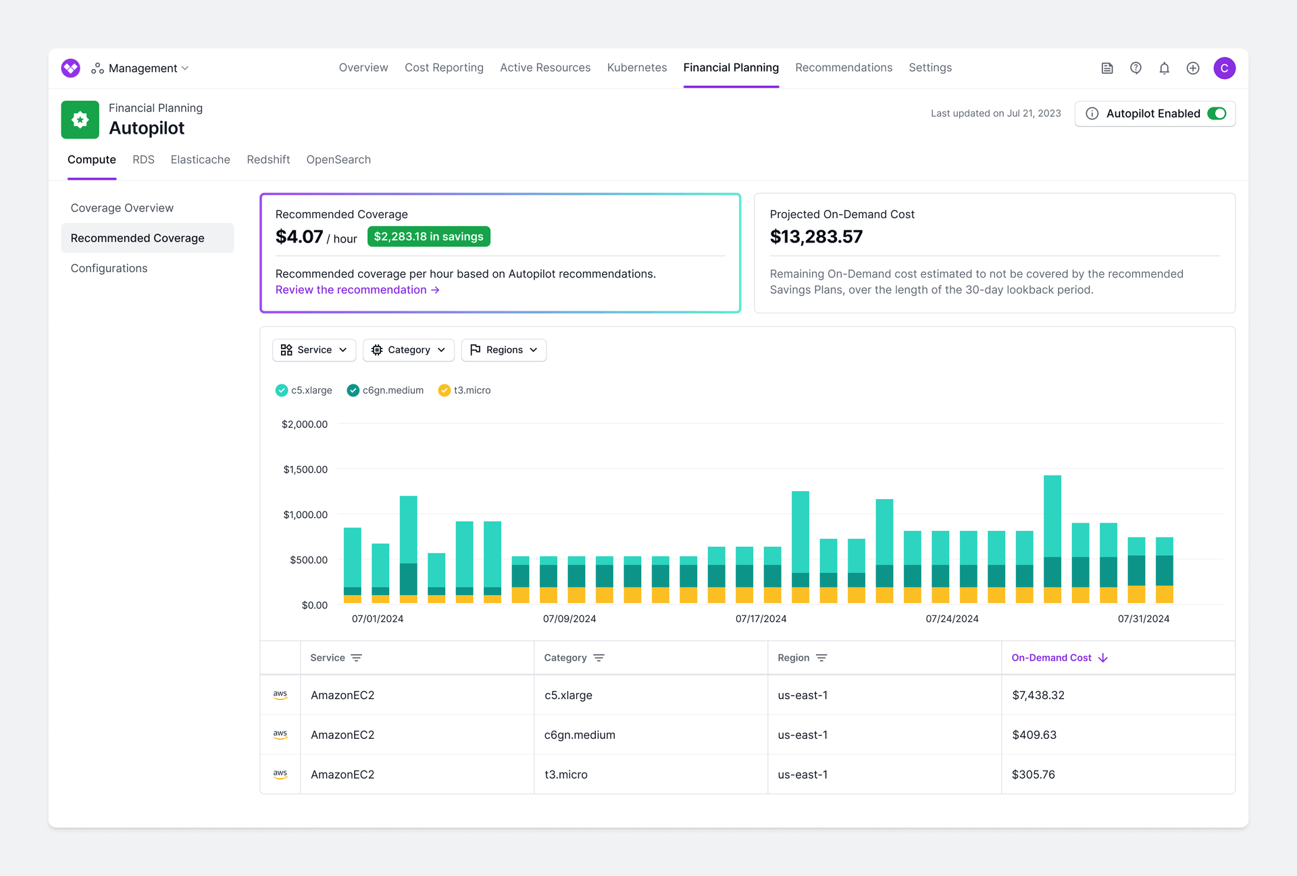Toggle off t3.micro in the chart legend
Image resolution: width=1297 pixels, height=876 pixels.
point(464,390)
